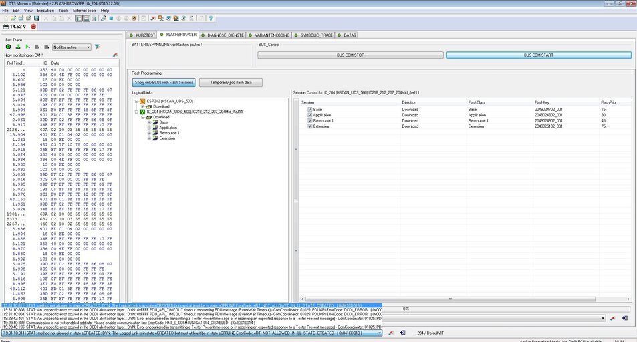This screenshot has width=637, height=342.
Task: Switch to the VARIANTENCODING tab
Action: click(271, 35)
